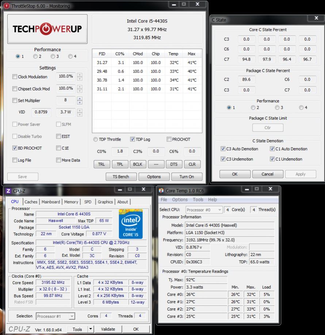Image resolution: width=325 pixels, height=335 pixels.
Task: Check the Set Multiplier option
Action: [x=15, y=100]
